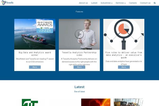Open the red sun image under Latest
159x106 pixels.
(x=96, y=102)
